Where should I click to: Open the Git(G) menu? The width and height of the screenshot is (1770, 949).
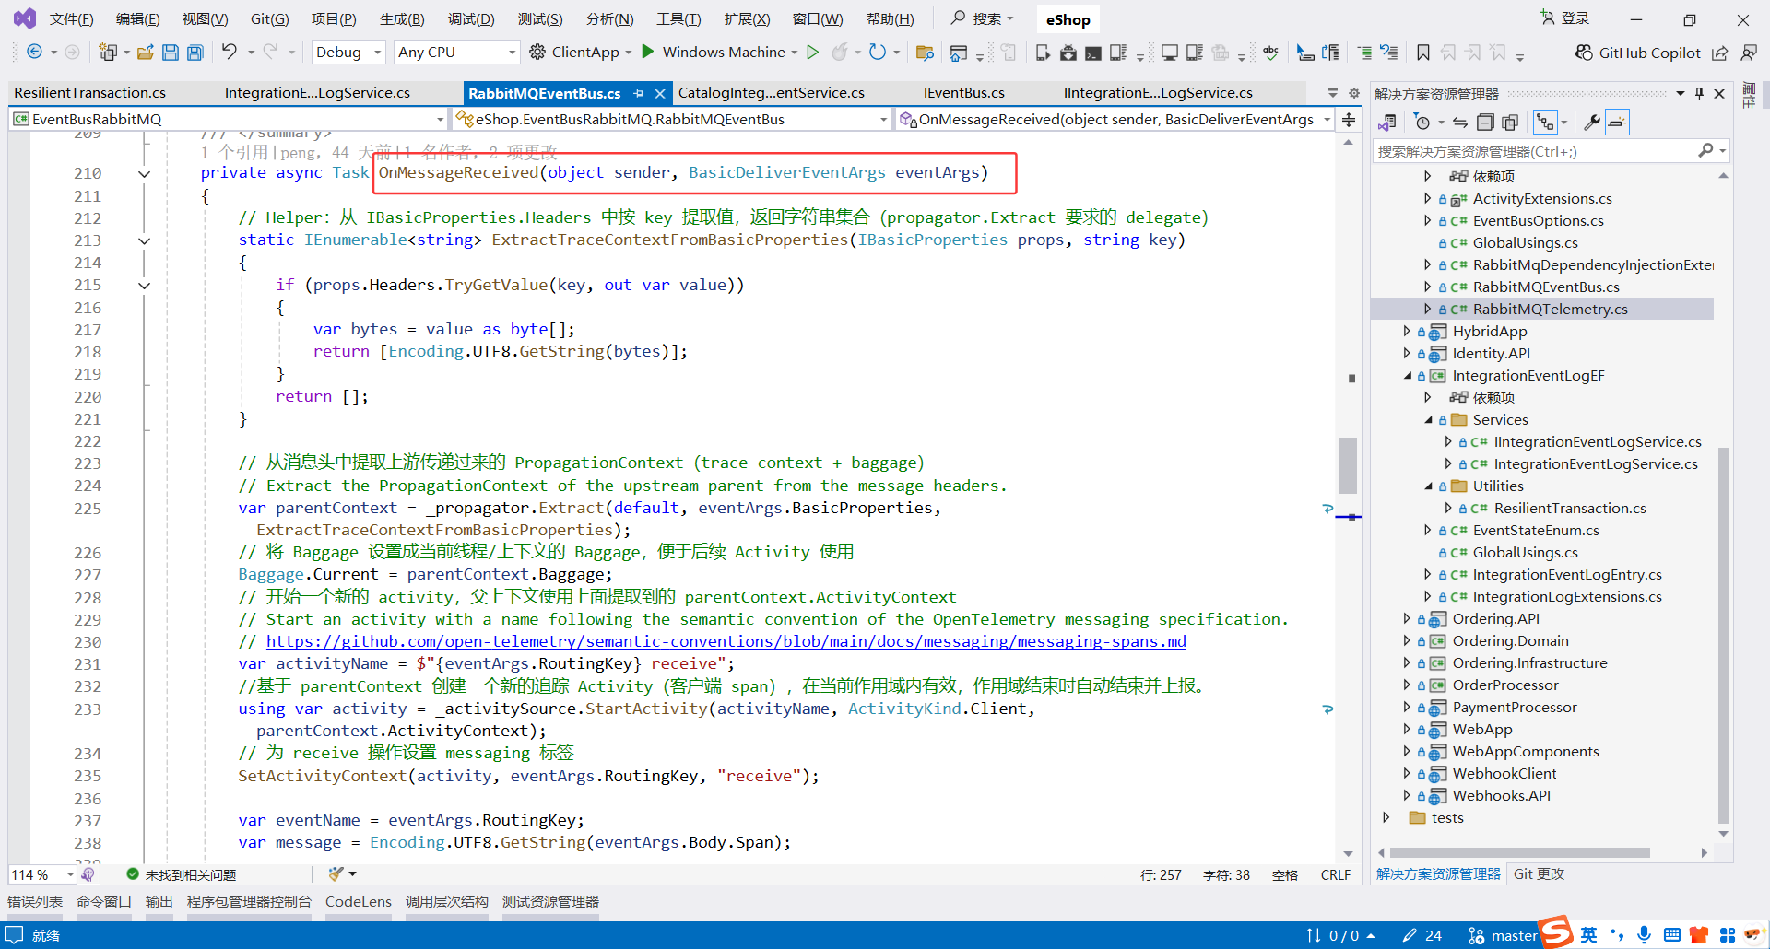(x=269, y=19)
